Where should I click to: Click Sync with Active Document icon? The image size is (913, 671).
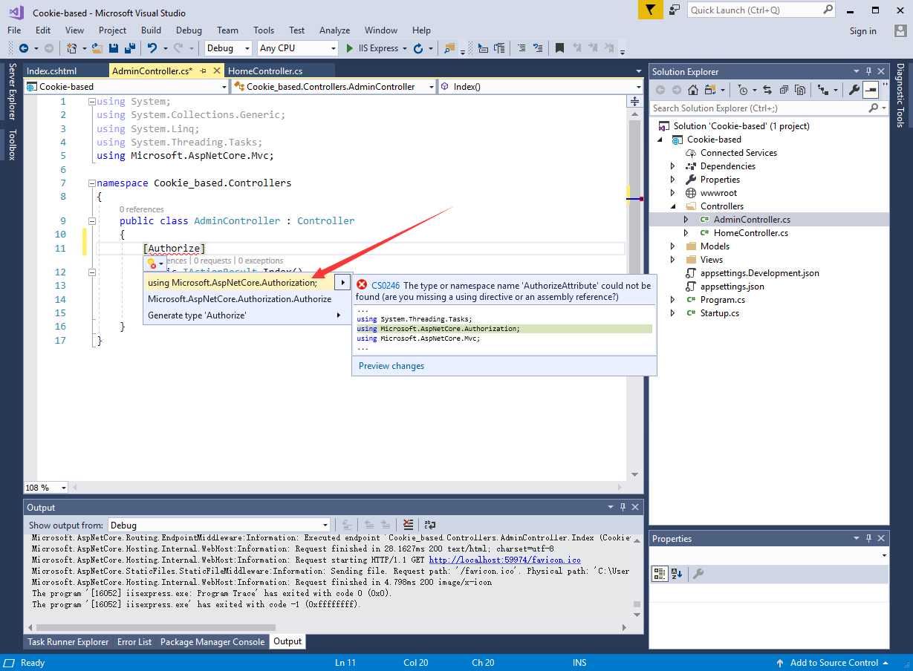tap(767, 90)
